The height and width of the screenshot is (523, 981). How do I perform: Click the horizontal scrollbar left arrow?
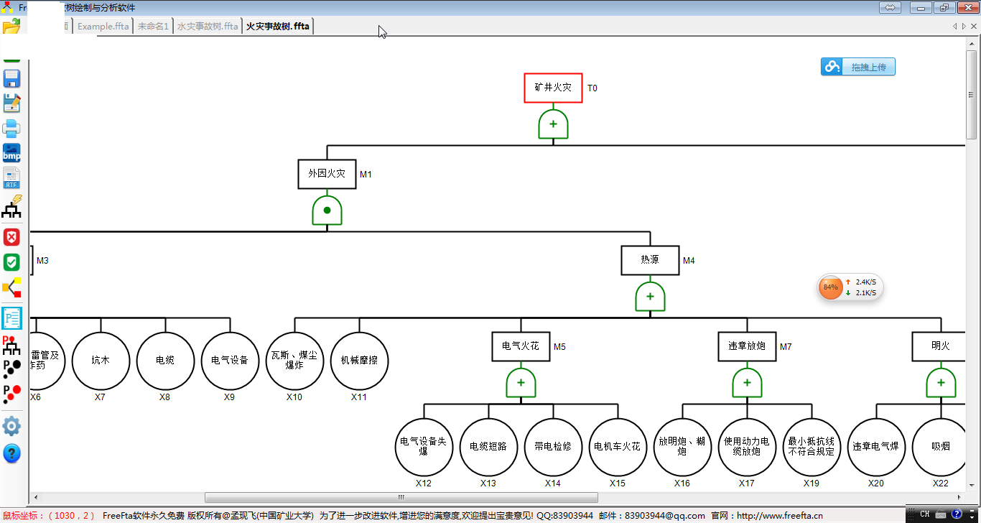pyautogui.click(x=36, y=497)
